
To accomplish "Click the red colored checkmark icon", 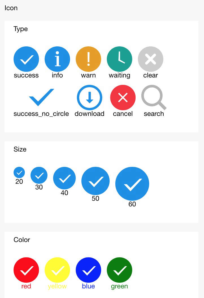I will point(26,270).
